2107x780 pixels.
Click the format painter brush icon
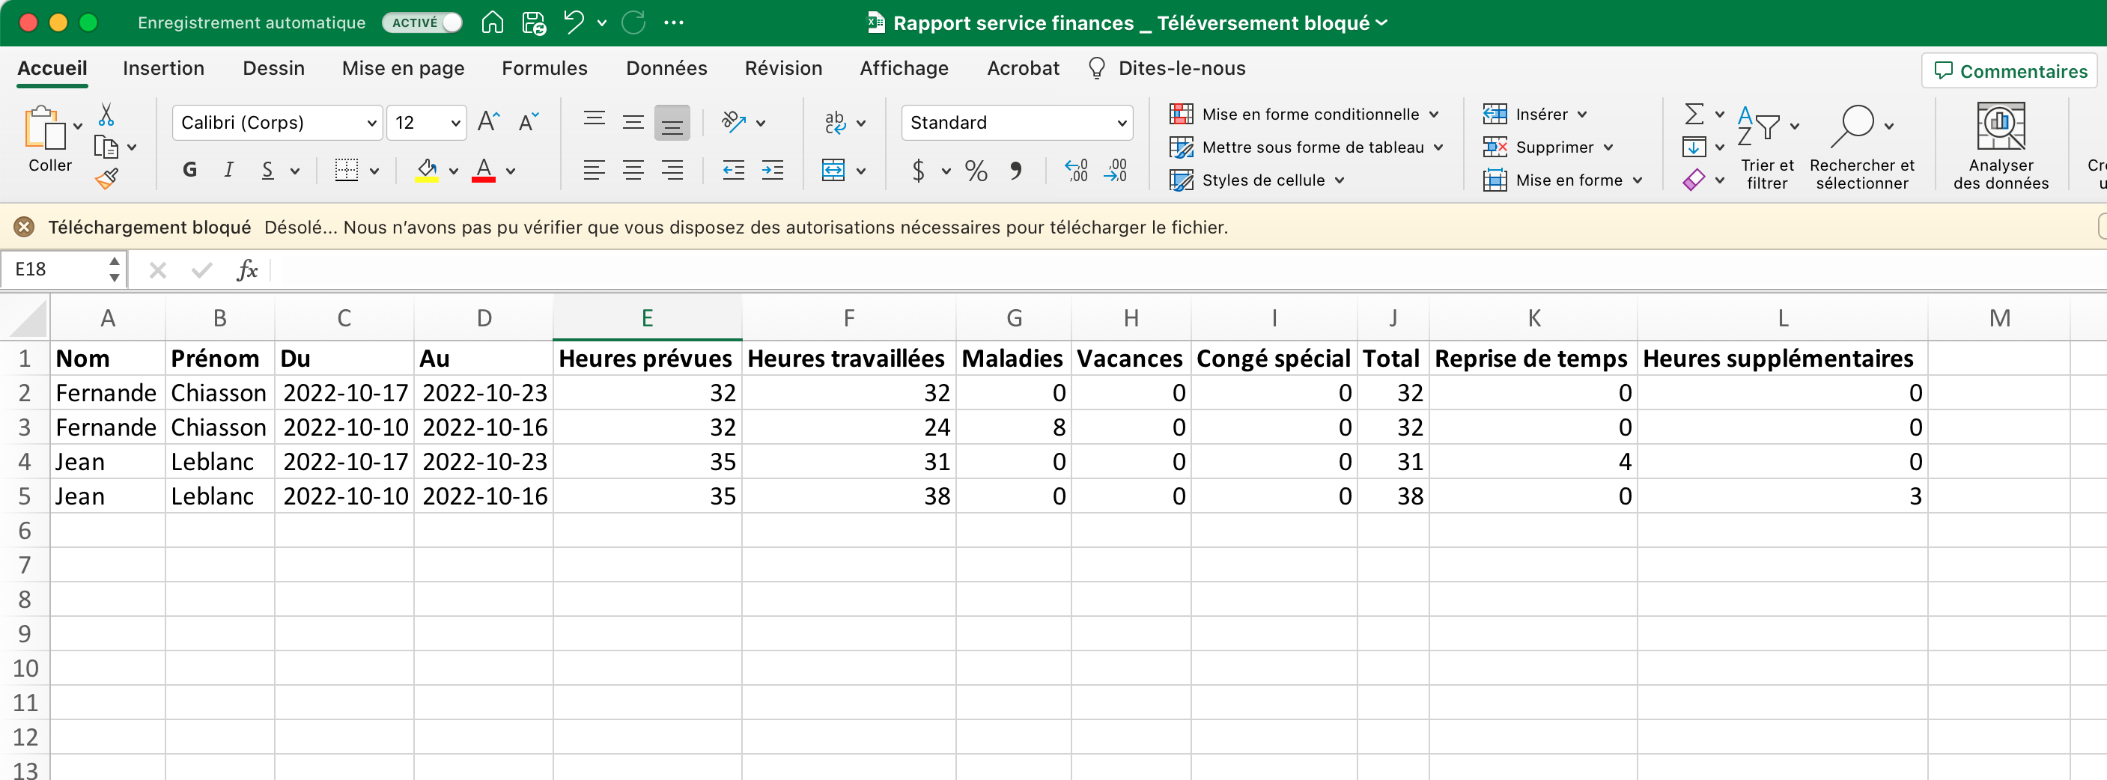coord(106,178)
